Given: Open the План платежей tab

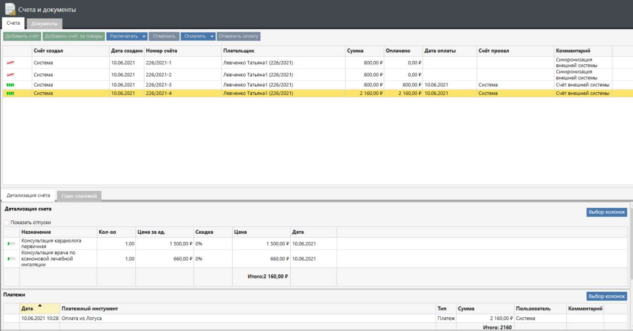Looking at the screenshot, I should (x=79, y=196).
